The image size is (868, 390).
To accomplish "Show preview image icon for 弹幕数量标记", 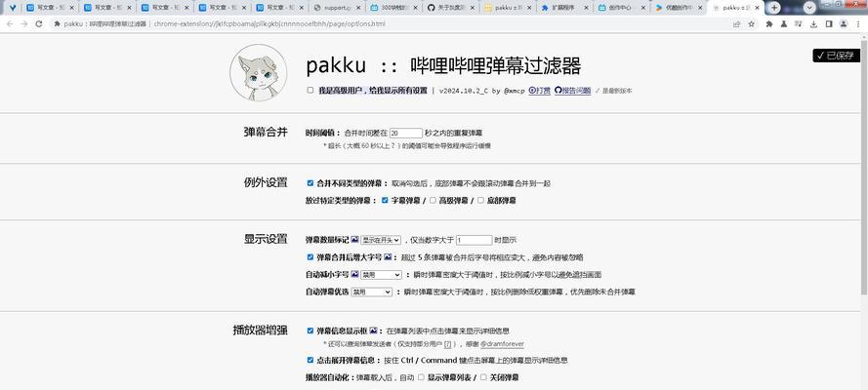I will coord(354,240).
